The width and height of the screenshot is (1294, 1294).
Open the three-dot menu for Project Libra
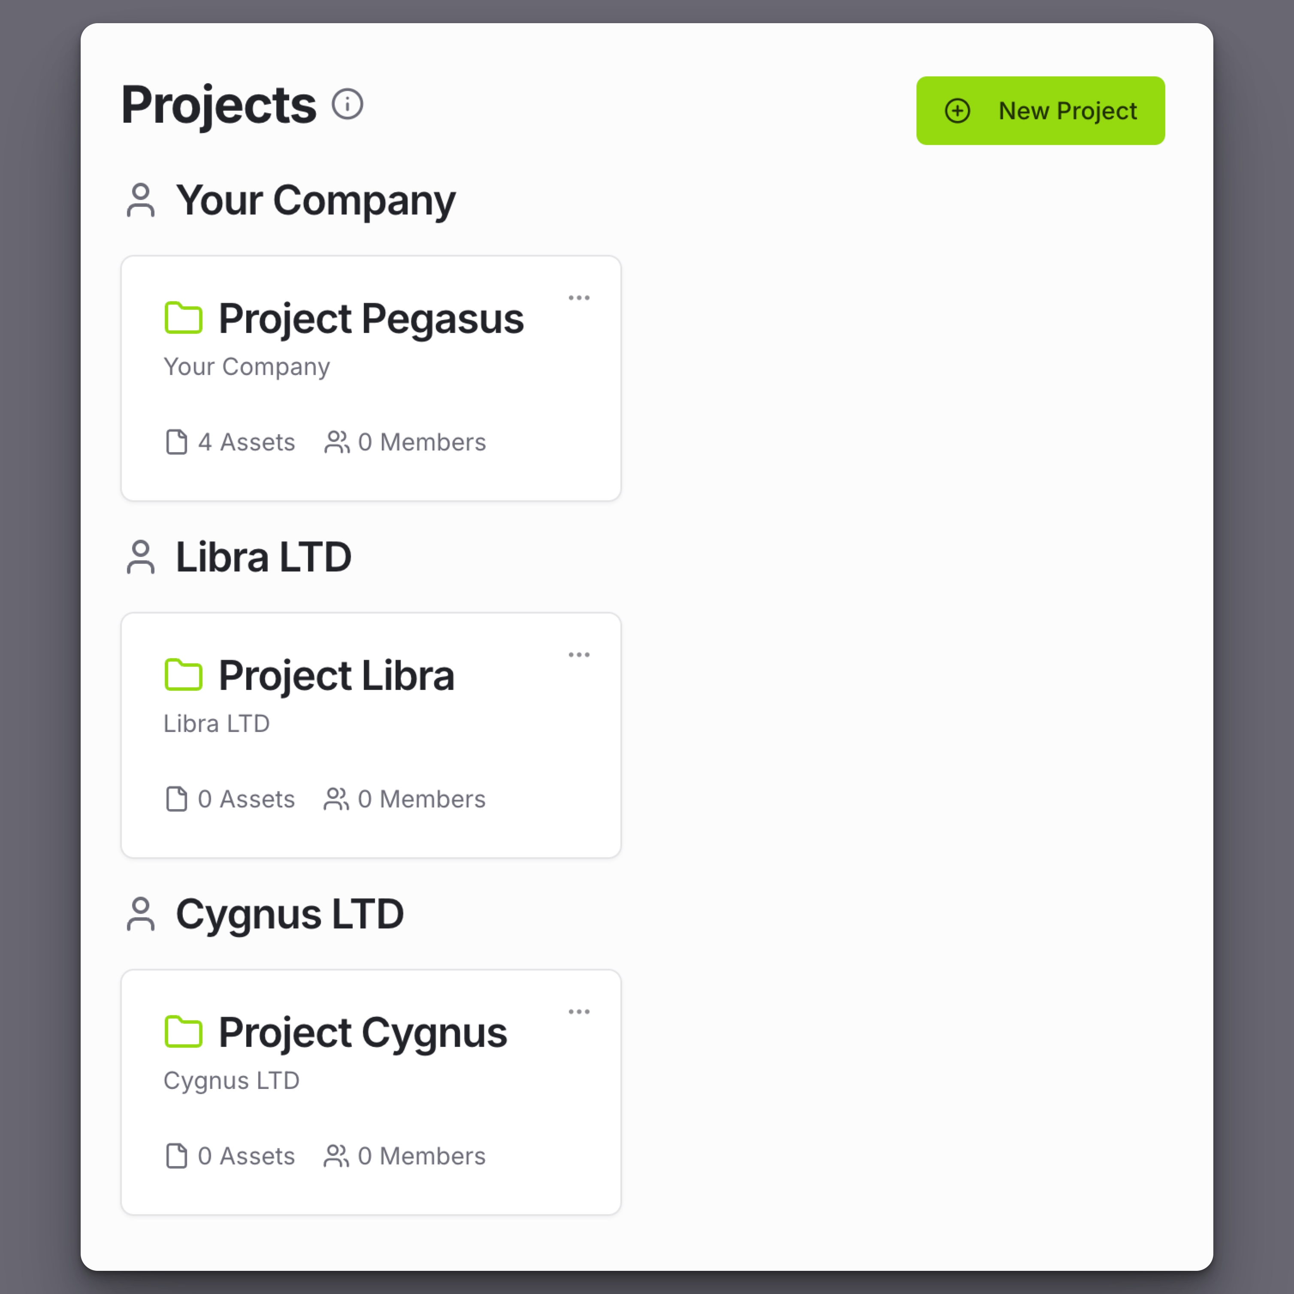pyautogui.click(x=579, y=654)
